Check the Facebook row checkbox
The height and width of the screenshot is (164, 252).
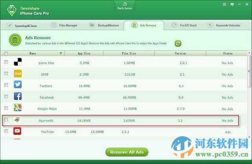pos(6,97)
